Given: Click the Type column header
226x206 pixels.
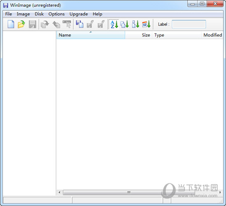Looking at the screenshot, I should [x=177, y=35].
